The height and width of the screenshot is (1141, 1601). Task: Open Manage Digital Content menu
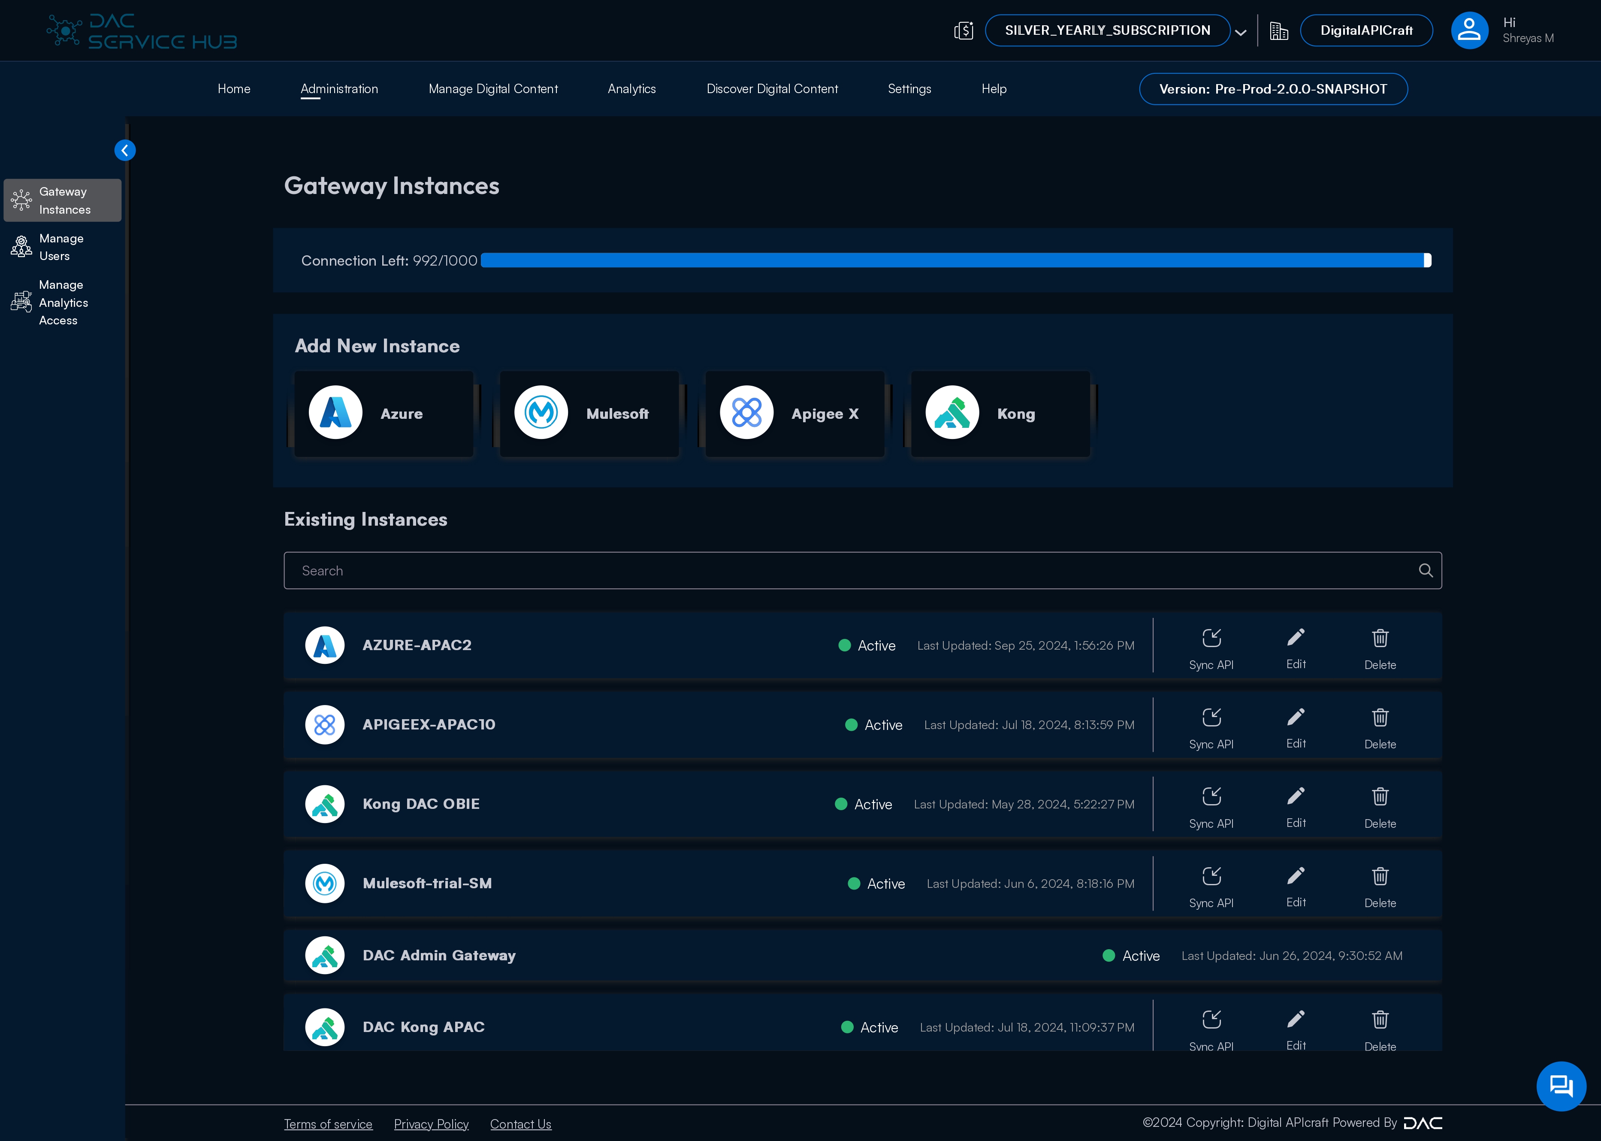(x=493, y=88)
